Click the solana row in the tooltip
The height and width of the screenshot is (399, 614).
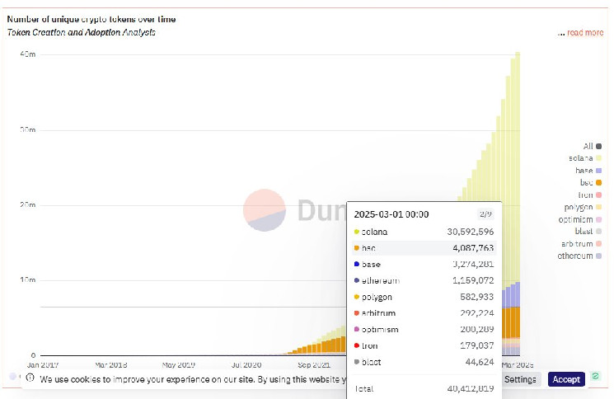424,232
